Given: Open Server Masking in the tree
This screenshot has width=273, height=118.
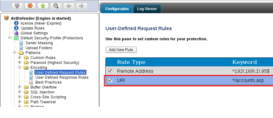Looking at the screenshot, I should click(39, 43).
